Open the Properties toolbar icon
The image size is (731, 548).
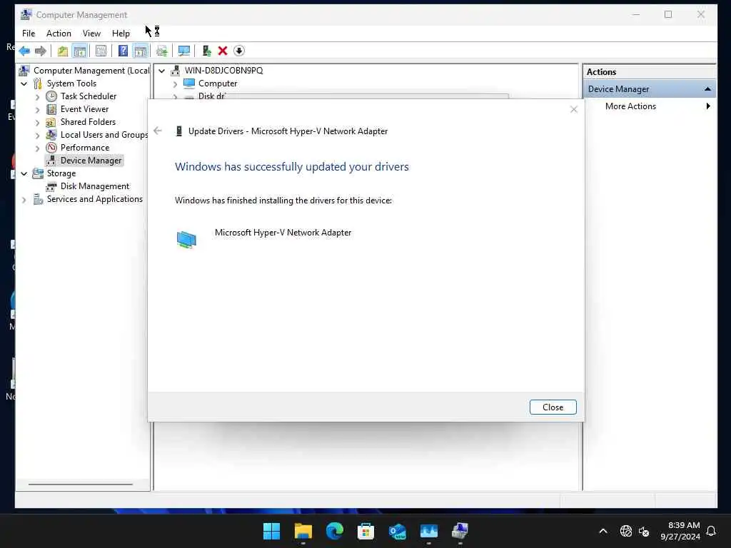101,51
